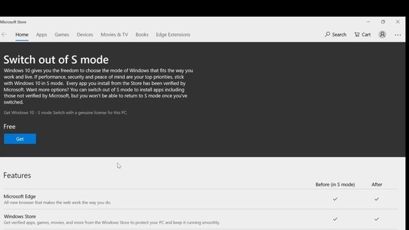Click Microsoft Edge checkmark under After column
The image size is (409, 230).
[376, 199]
